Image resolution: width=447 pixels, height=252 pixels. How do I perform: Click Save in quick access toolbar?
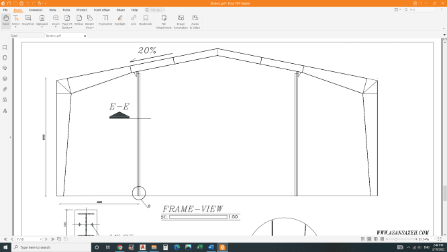(x=15, y=3)
